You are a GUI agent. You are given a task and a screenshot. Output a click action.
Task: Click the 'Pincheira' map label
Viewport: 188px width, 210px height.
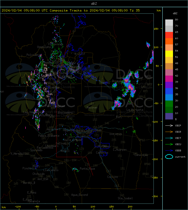(x=29, y=168)
